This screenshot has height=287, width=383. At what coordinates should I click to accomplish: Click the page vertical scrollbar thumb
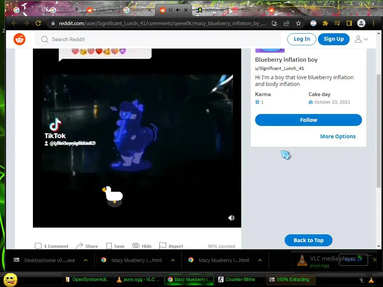379,131
